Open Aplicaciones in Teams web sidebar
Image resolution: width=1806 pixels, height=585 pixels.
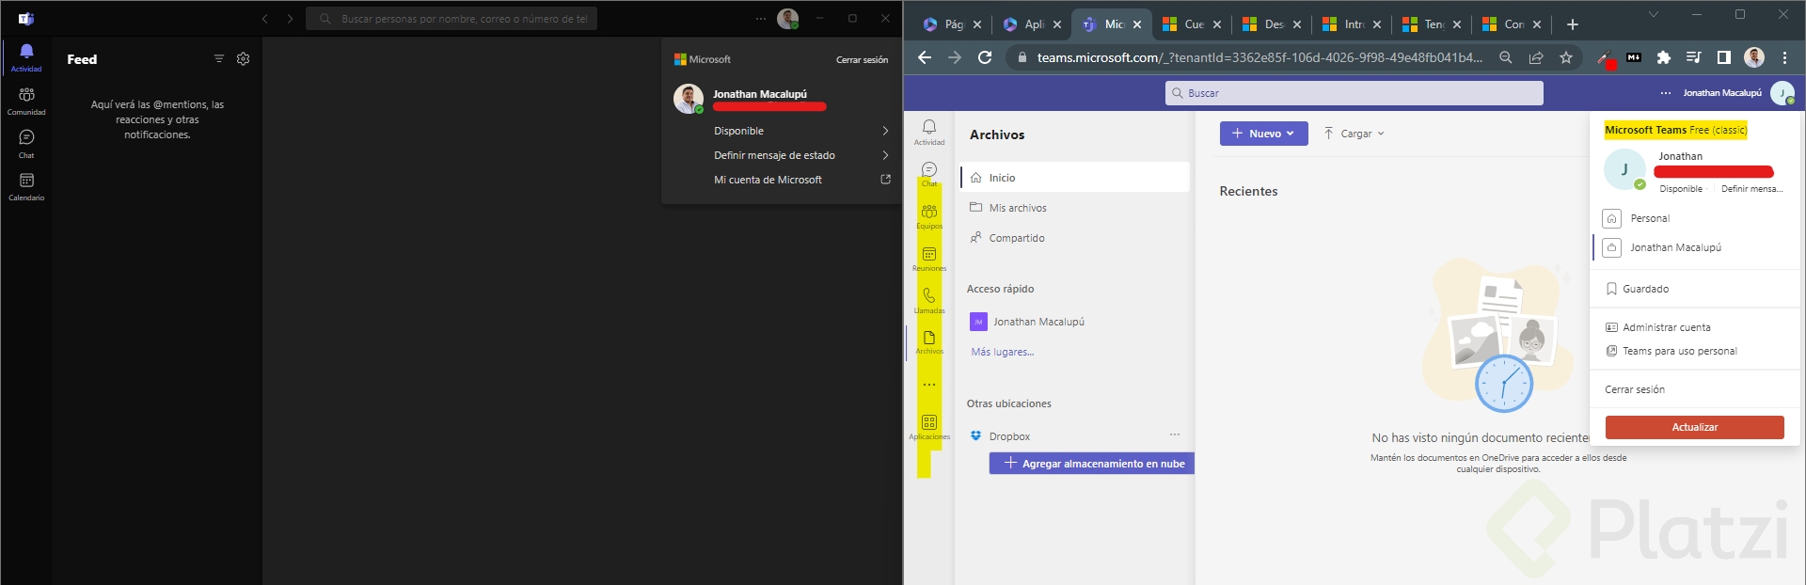[x=929, y=427]
